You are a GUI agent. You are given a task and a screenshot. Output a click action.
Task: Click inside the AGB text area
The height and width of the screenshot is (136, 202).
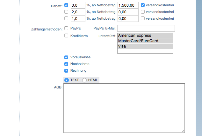click(124, 108)
